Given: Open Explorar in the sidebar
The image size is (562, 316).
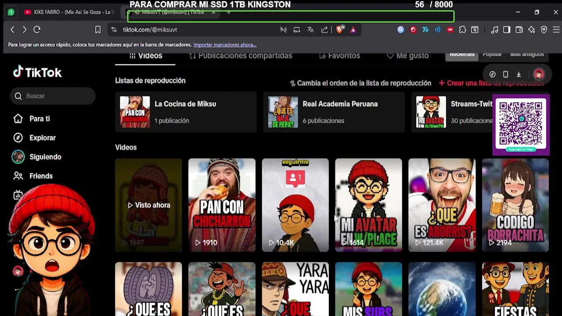Looking at the screenshot, I should coord(34,138).
